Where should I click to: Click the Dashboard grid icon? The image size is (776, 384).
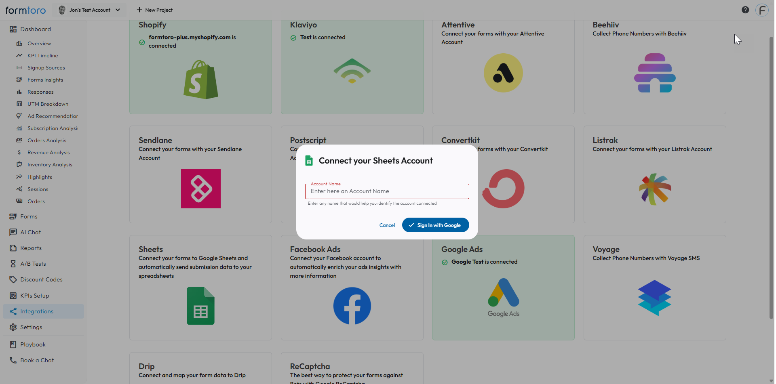click(13, 29)
